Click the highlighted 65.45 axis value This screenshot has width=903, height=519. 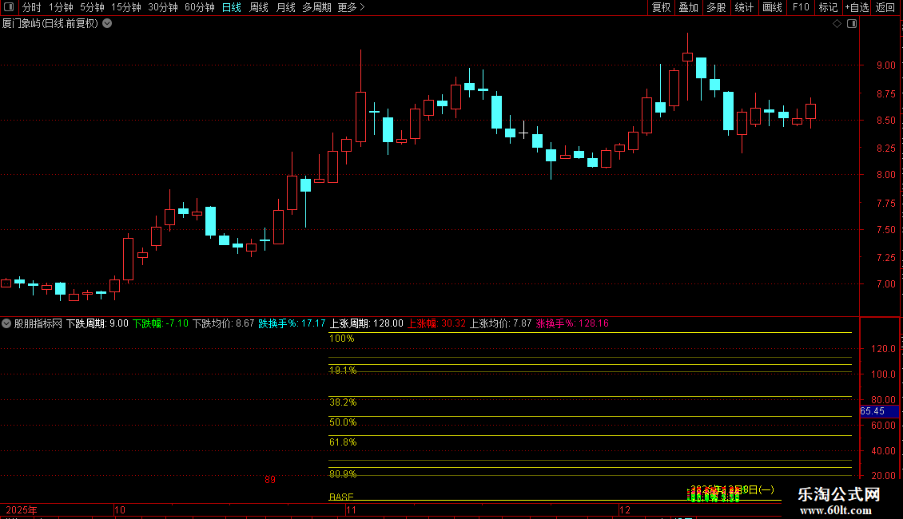point(879,411)
